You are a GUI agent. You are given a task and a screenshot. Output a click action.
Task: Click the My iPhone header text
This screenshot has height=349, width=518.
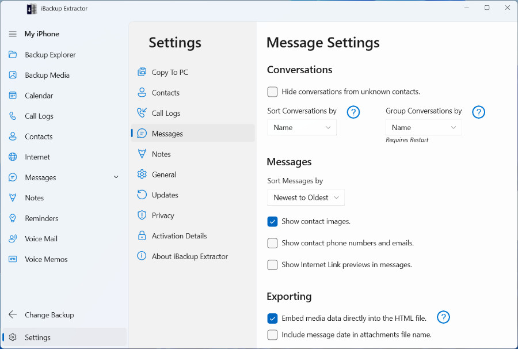coord(41,34)
